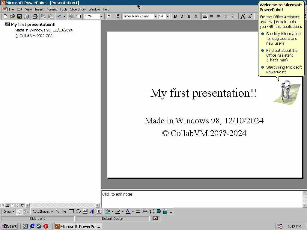This screenshot has height=230, width=307.
Task: Switch to Slide Sorter View
Action: (x=18, y=205)
